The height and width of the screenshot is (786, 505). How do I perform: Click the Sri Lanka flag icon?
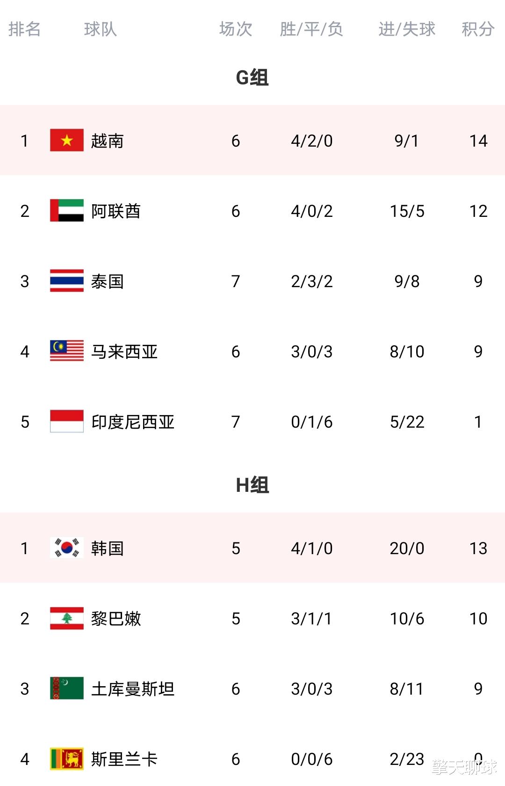pos(67,758)
